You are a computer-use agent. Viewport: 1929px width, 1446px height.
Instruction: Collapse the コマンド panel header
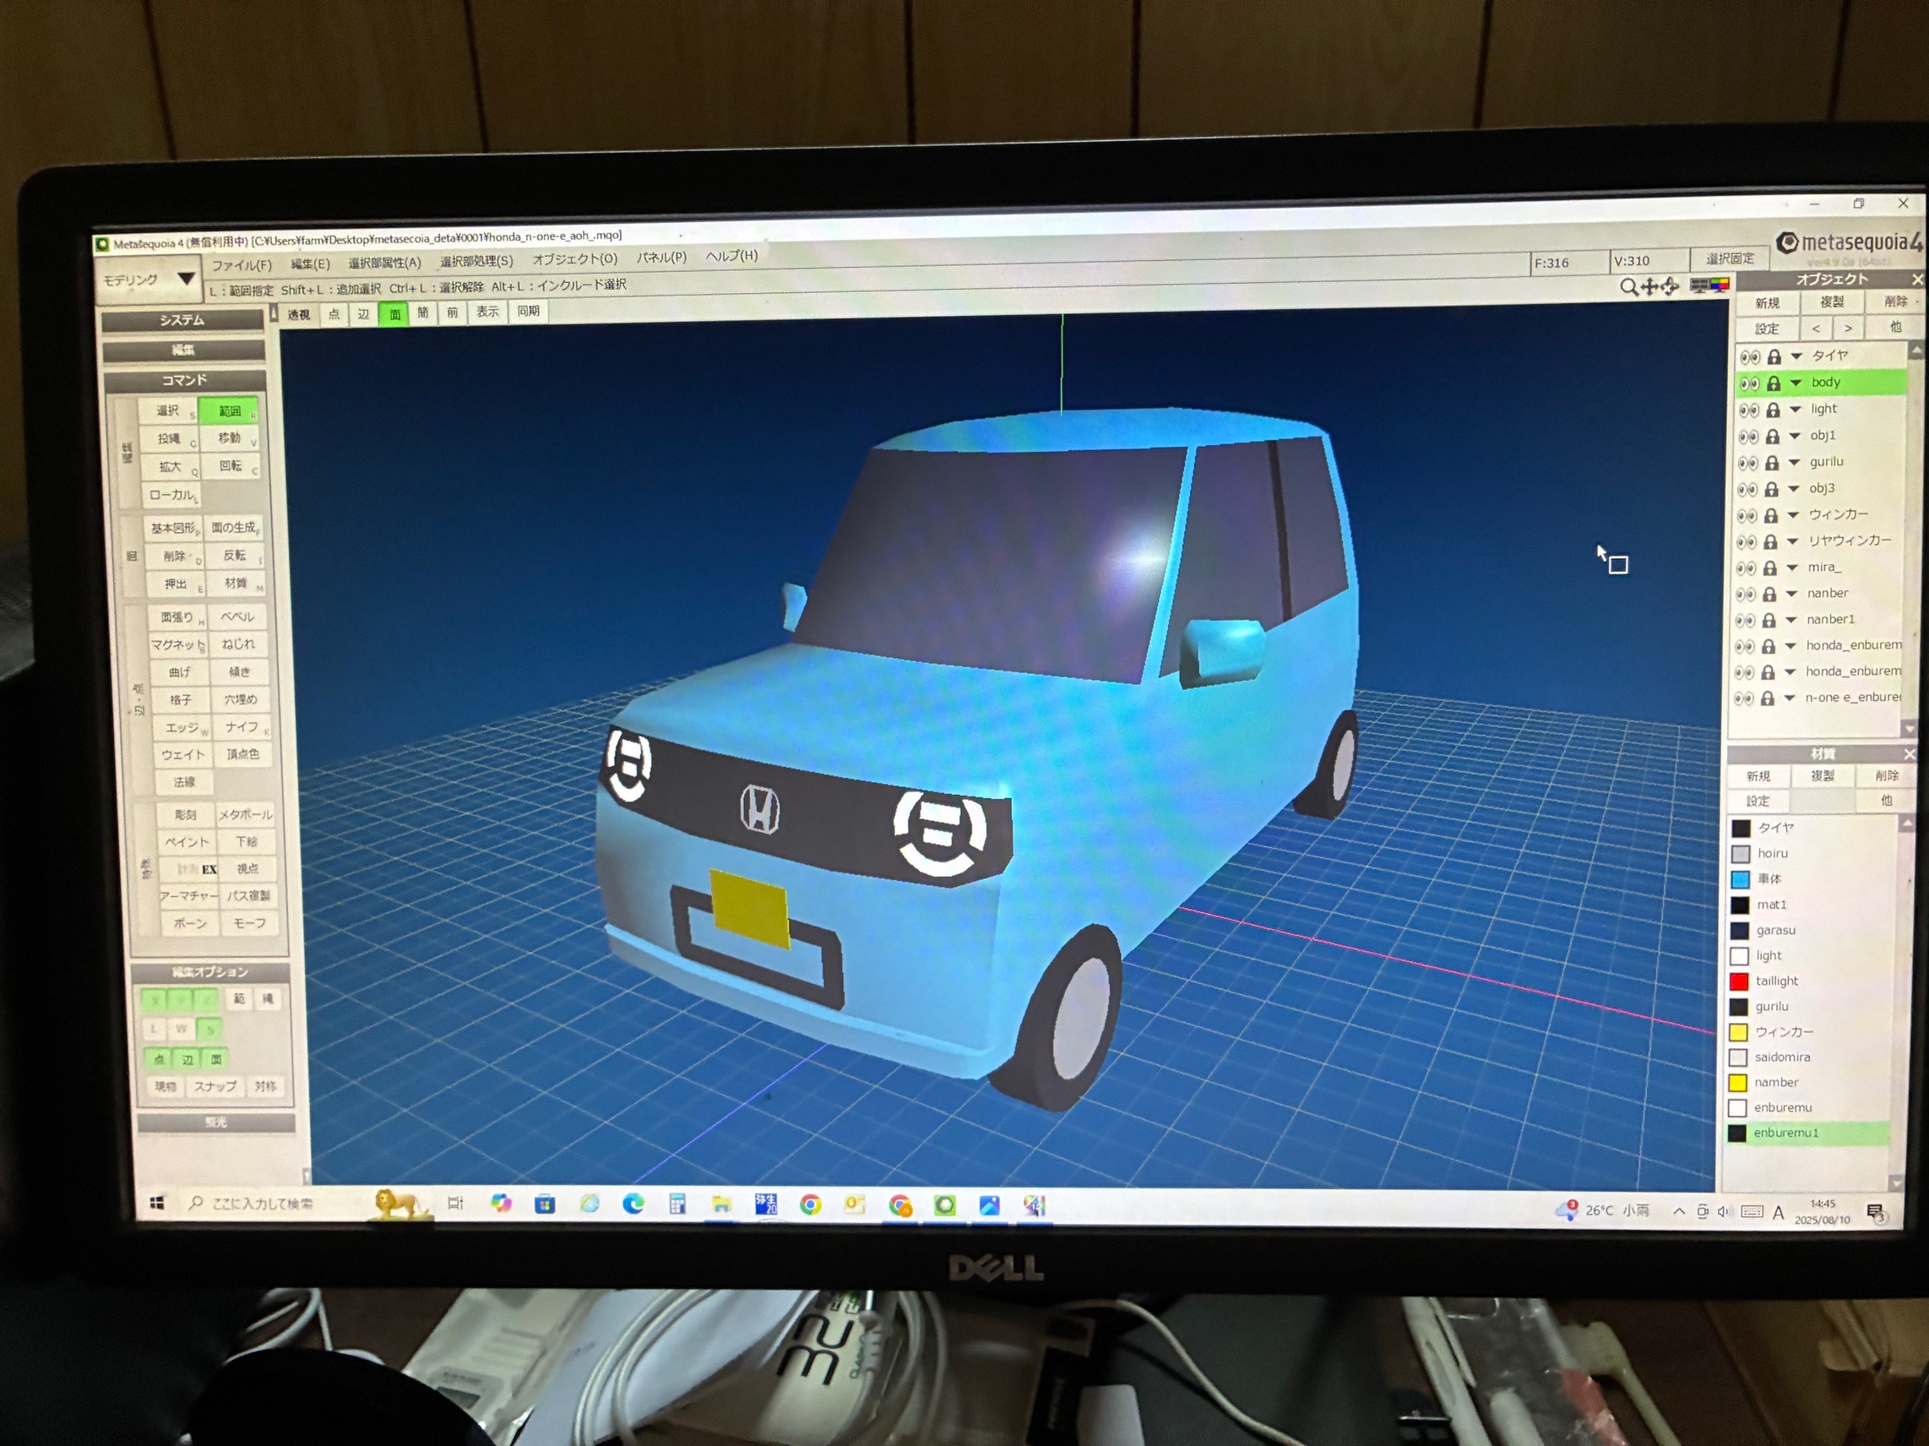tap(185, 380)
